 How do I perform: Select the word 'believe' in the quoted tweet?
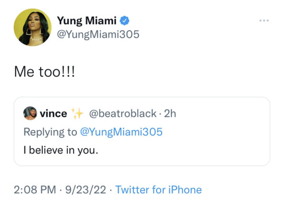[46, 150]
